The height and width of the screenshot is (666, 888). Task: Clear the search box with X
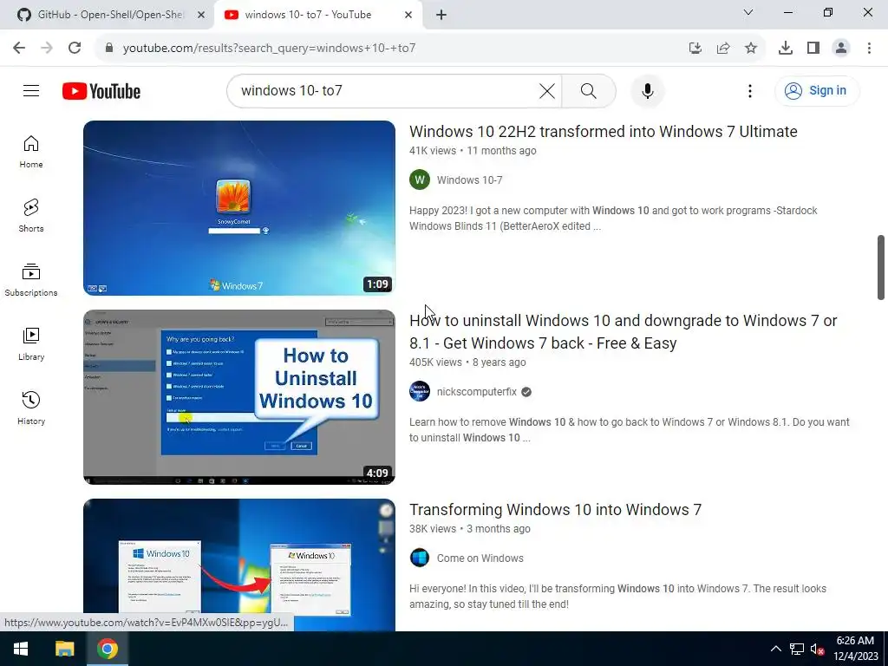pyautogui.click(x=546, y=90)
